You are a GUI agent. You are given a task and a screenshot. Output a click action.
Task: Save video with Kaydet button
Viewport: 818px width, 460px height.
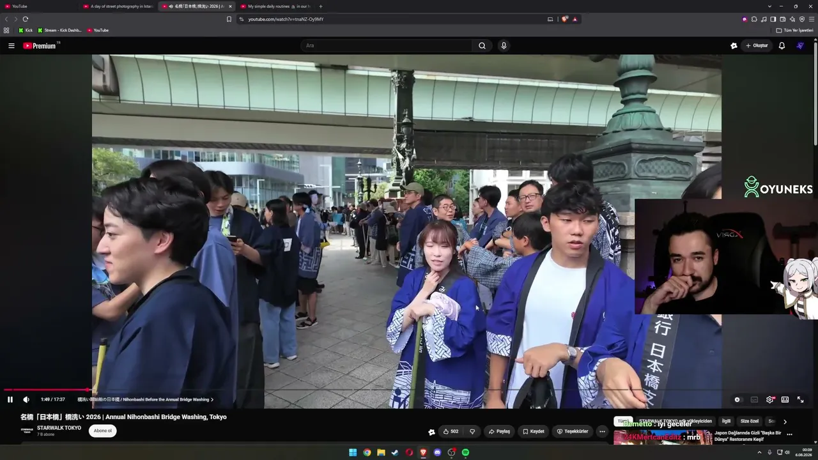click(534, 431)
